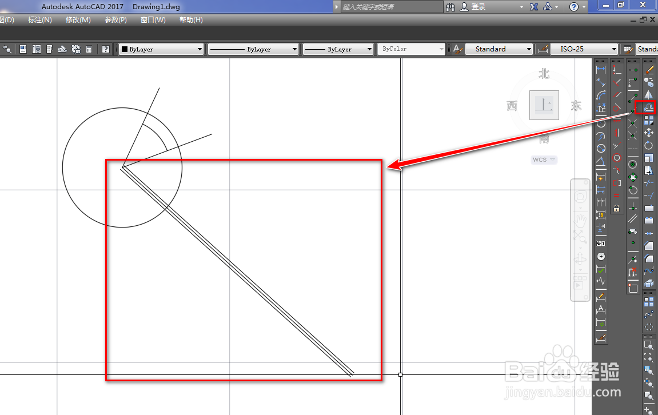The image size is (658, 415).
Task: Click the Dimension Text Edit icon
Action: pos(601,310)
